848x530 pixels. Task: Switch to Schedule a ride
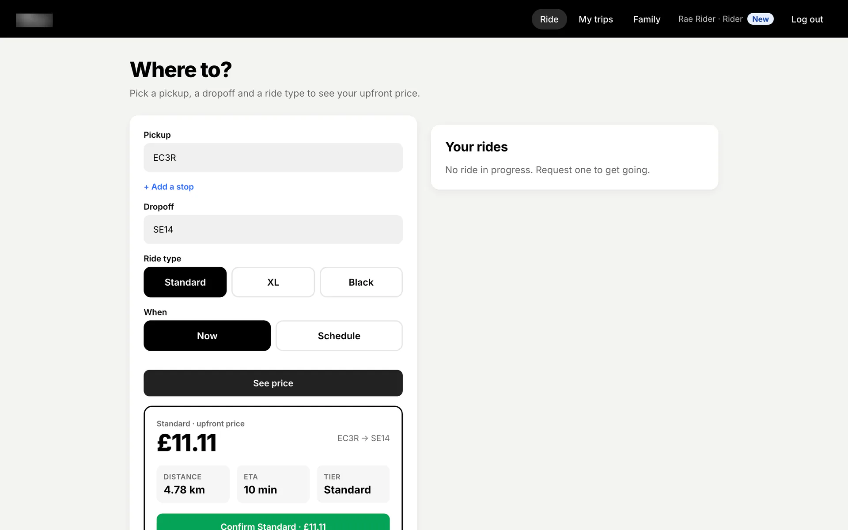pos(339,336)
